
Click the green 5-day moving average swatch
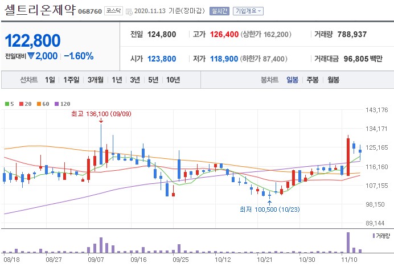(x=7, y=104)
